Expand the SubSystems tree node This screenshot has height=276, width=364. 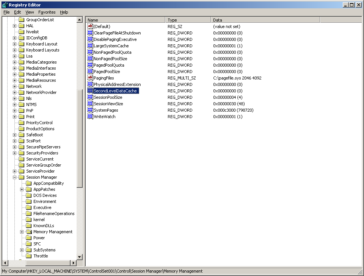22,250
